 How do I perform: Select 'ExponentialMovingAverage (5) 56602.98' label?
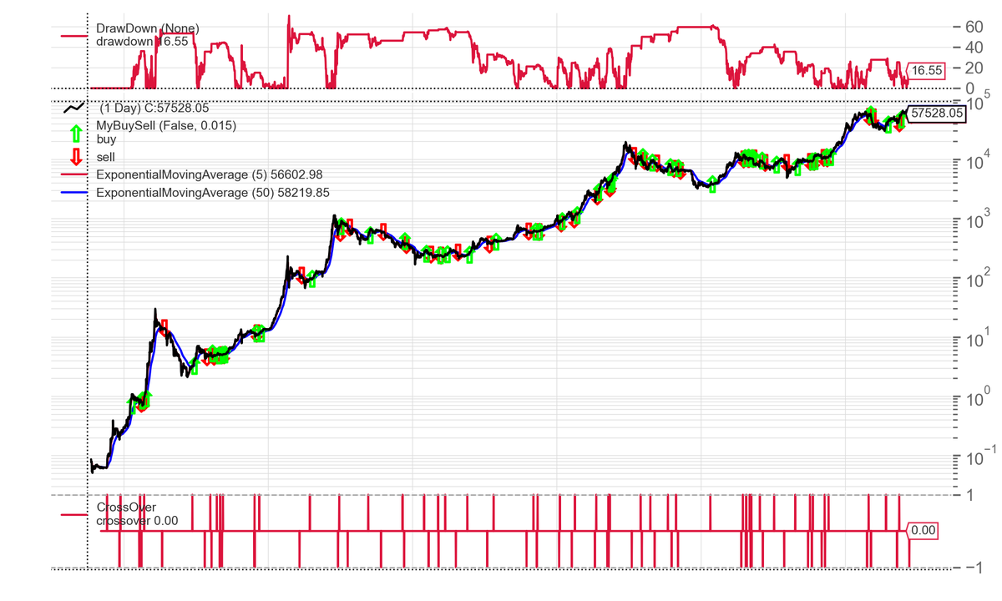210,175
